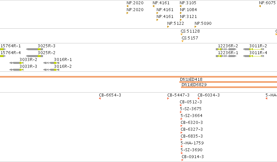Screen dimensions: 277x162
Task: Select the 3033R-2 transcript arrow glyph
Action: [x=16, y=63]
